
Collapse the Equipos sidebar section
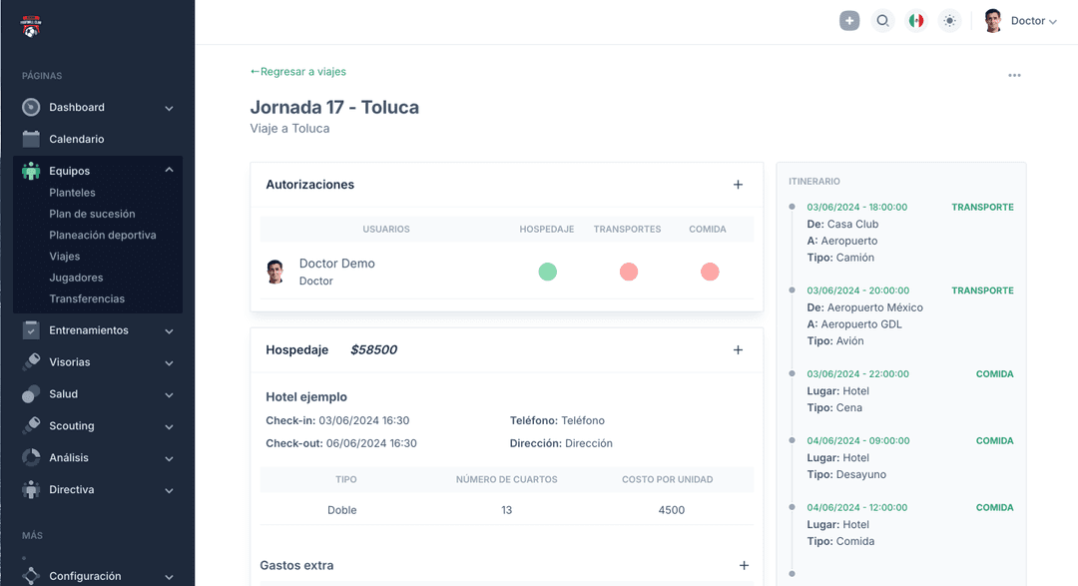tap(169, 171)
